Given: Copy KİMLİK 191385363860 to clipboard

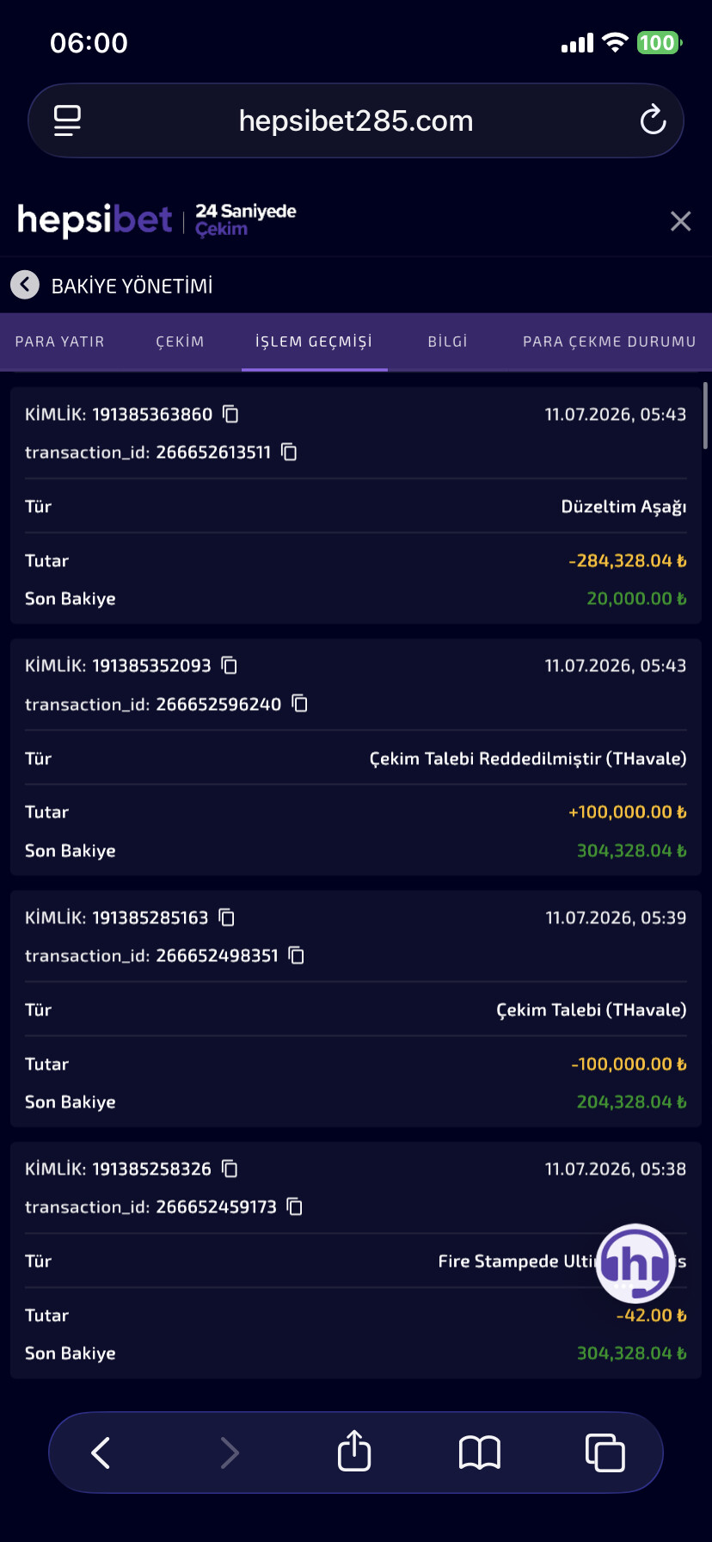Looking at the screenshot, I should click(230, 414).
